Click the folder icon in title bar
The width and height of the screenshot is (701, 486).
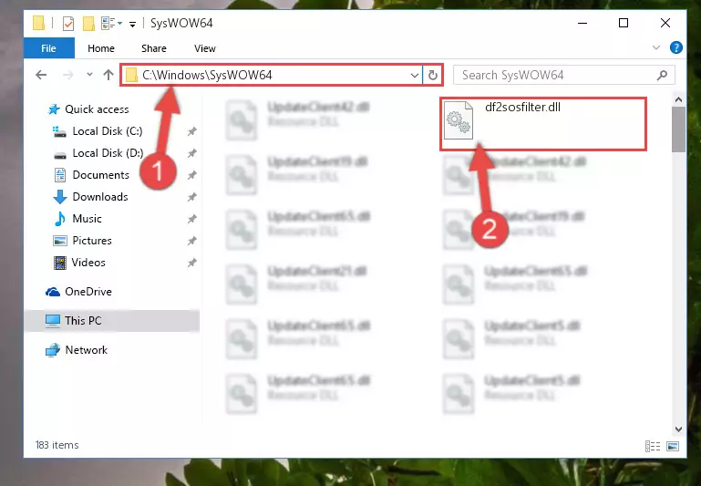point(39,23)
